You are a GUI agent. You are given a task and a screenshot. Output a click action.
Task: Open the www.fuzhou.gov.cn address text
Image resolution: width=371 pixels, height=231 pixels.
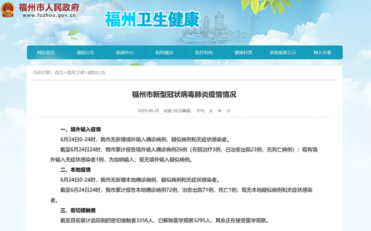(49, 16)
